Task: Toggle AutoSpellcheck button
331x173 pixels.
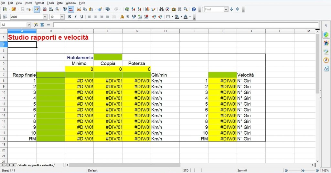Action: [x=71, y=9]
